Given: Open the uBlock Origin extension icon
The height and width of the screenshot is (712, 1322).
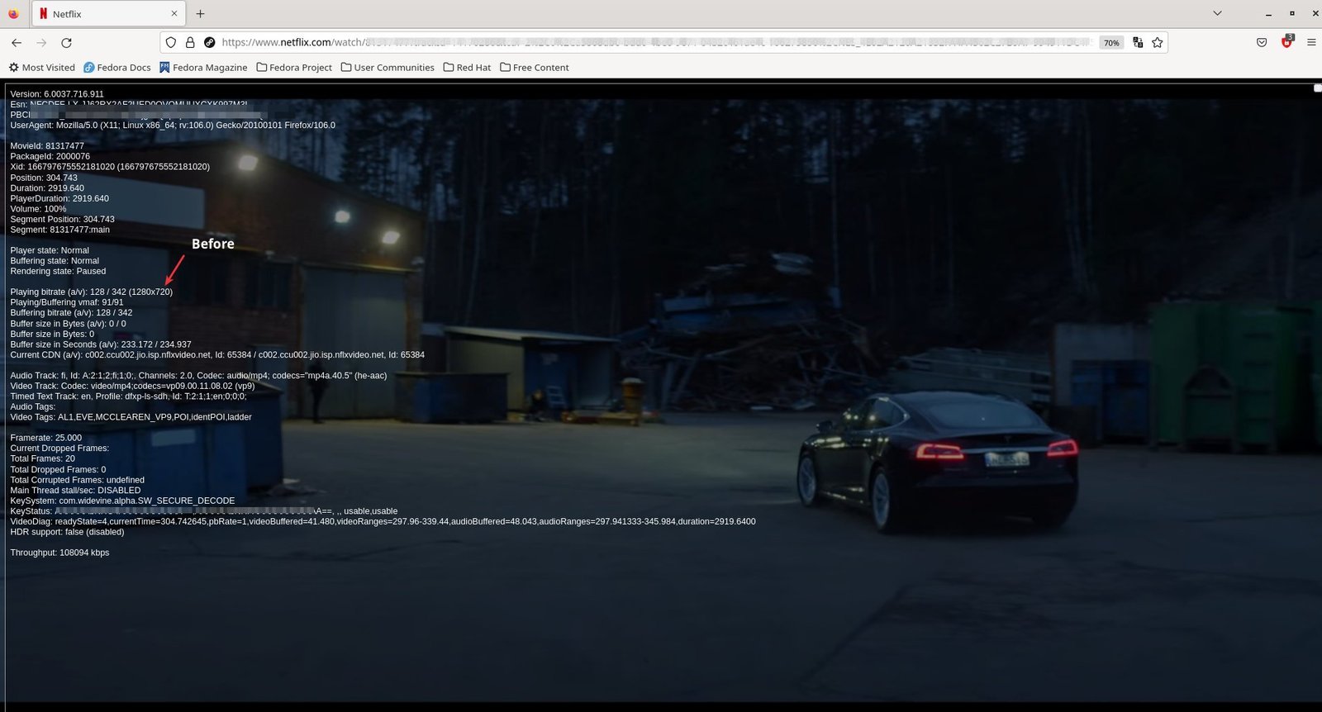Looking at the screenshot, I should click(x=1287, y=41).
